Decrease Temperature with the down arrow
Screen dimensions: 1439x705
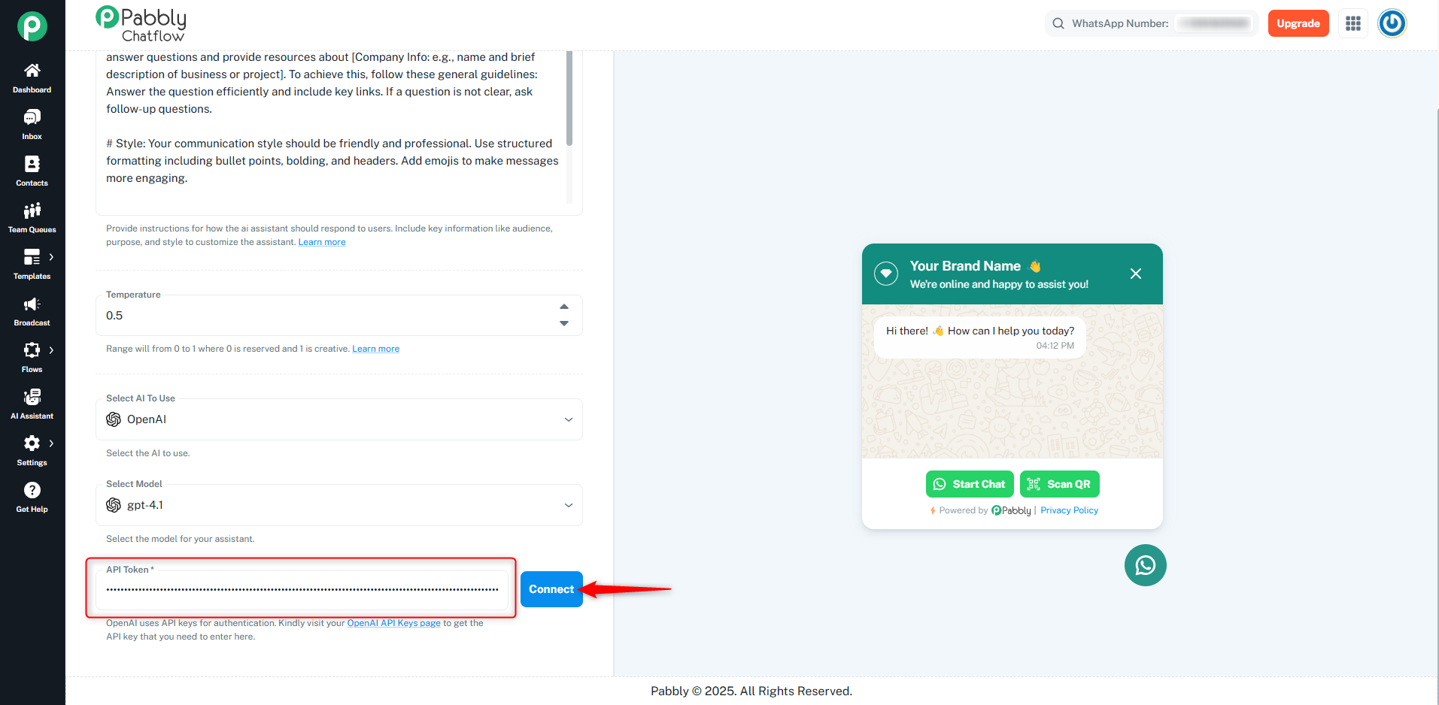[564, 323]
